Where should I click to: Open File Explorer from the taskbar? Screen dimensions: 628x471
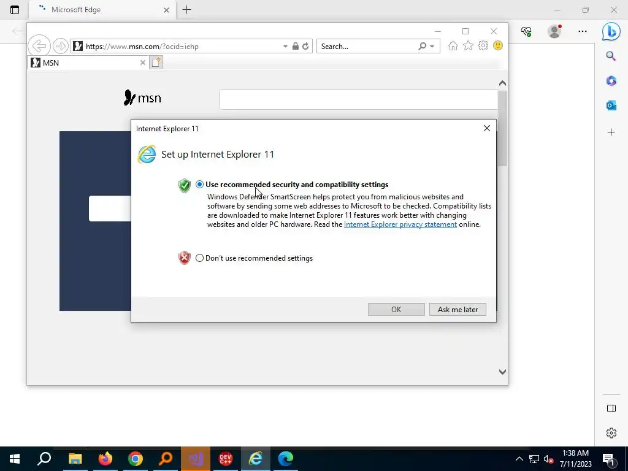[x=75, y=459]
